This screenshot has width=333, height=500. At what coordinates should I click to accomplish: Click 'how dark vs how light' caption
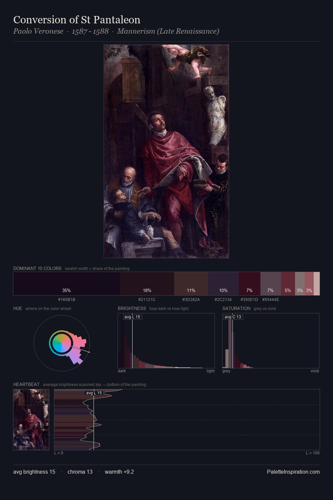(169, 309)
